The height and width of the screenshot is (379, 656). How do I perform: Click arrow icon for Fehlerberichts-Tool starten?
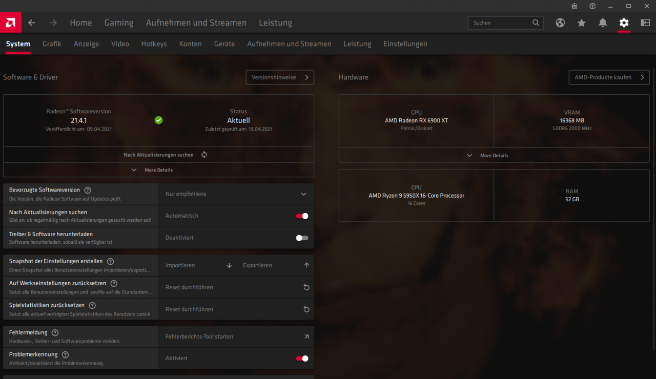click(x=306, y=336)
